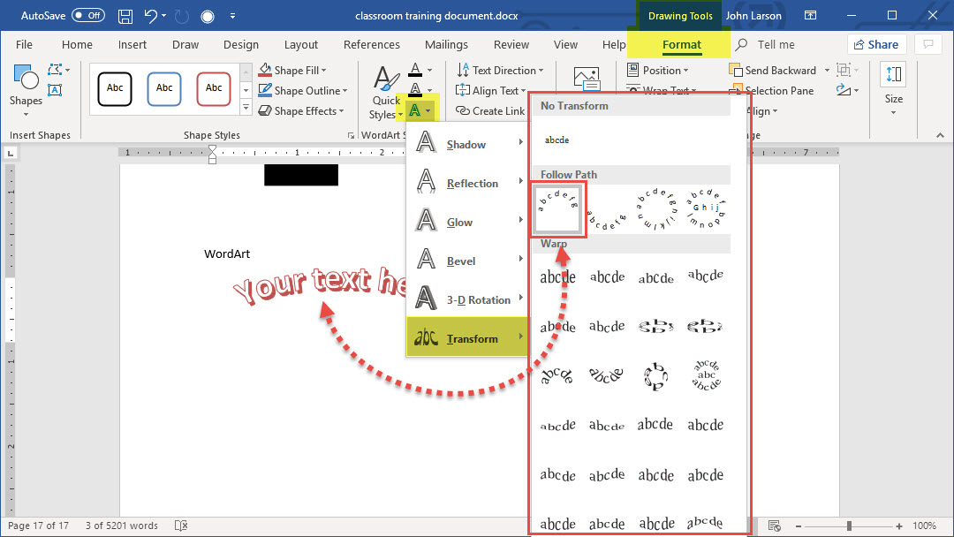The height and width of the screenshot is (537, 954).
Task: Open the Shapes gallery
Action: [x=26, y=87]
